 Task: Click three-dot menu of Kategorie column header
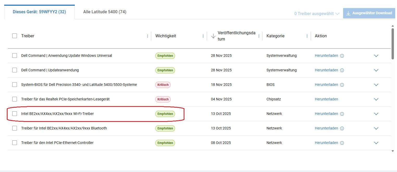[x=307, y=36]
